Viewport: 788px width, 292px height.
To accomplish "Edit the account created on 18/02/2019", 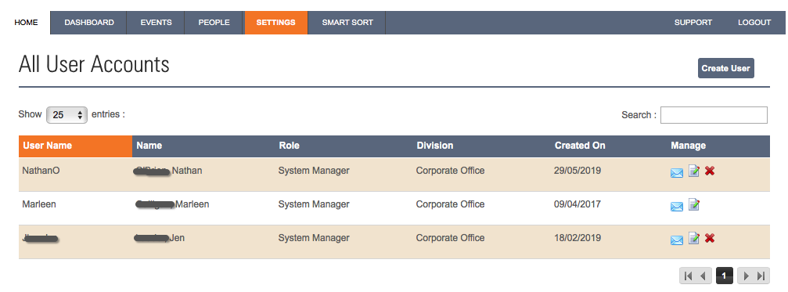I will coord(693,238).
